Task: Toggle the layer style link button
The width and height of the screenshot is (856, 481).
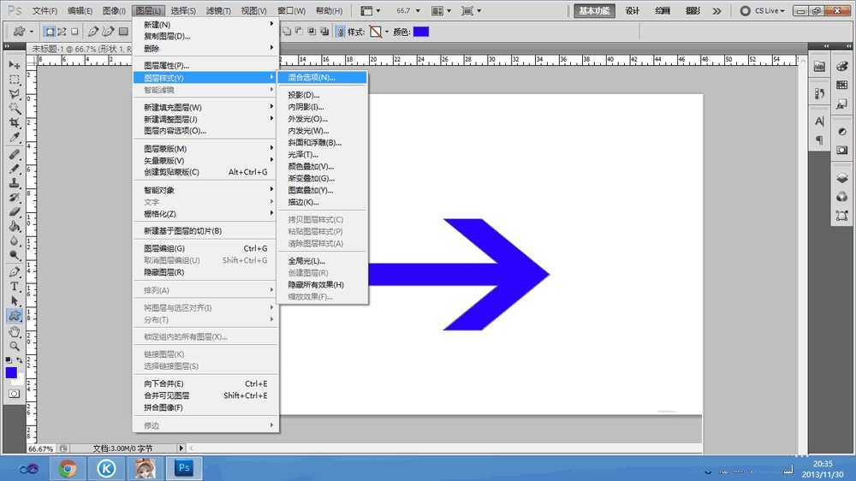Action: 341,32
